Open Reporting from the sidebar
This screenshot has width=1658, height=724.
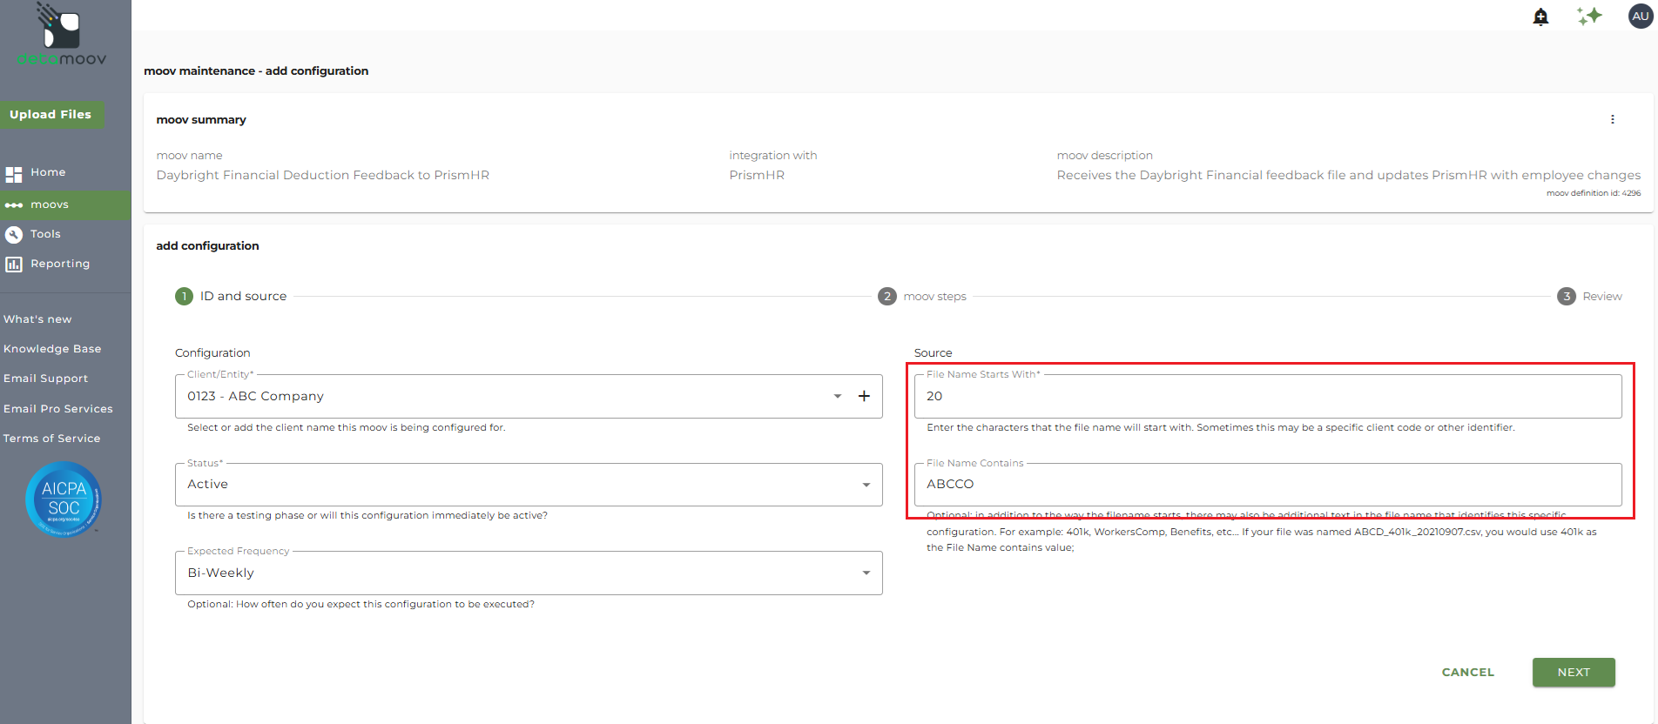[x=59, y=264]
